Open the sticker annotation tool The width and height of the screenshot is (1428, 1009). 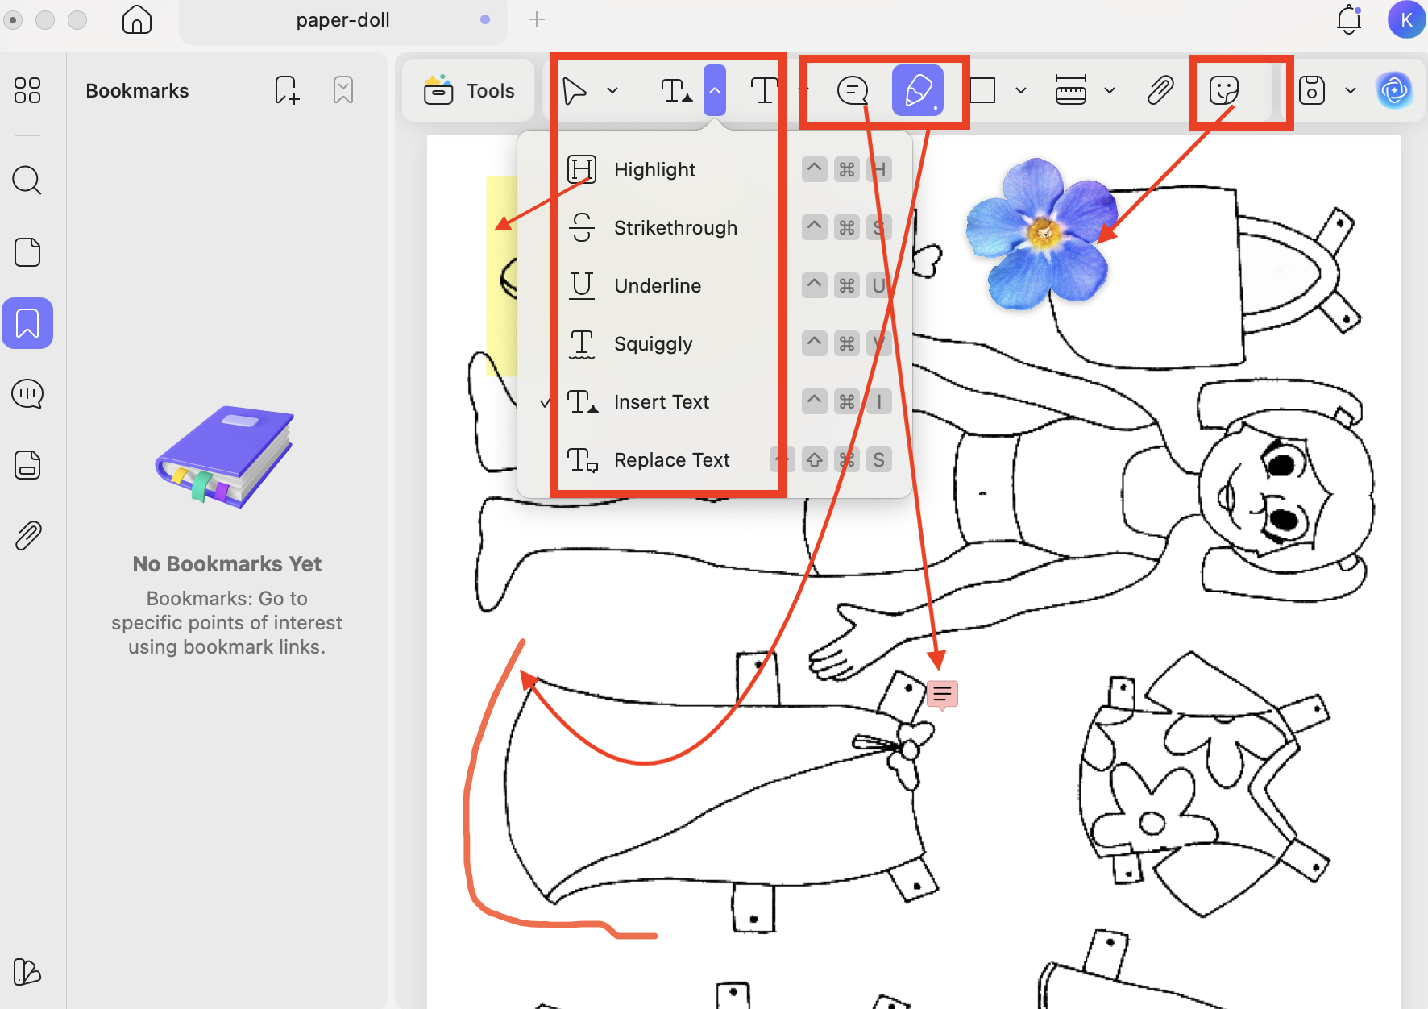pyautogui.click(x=1223, y=90)
